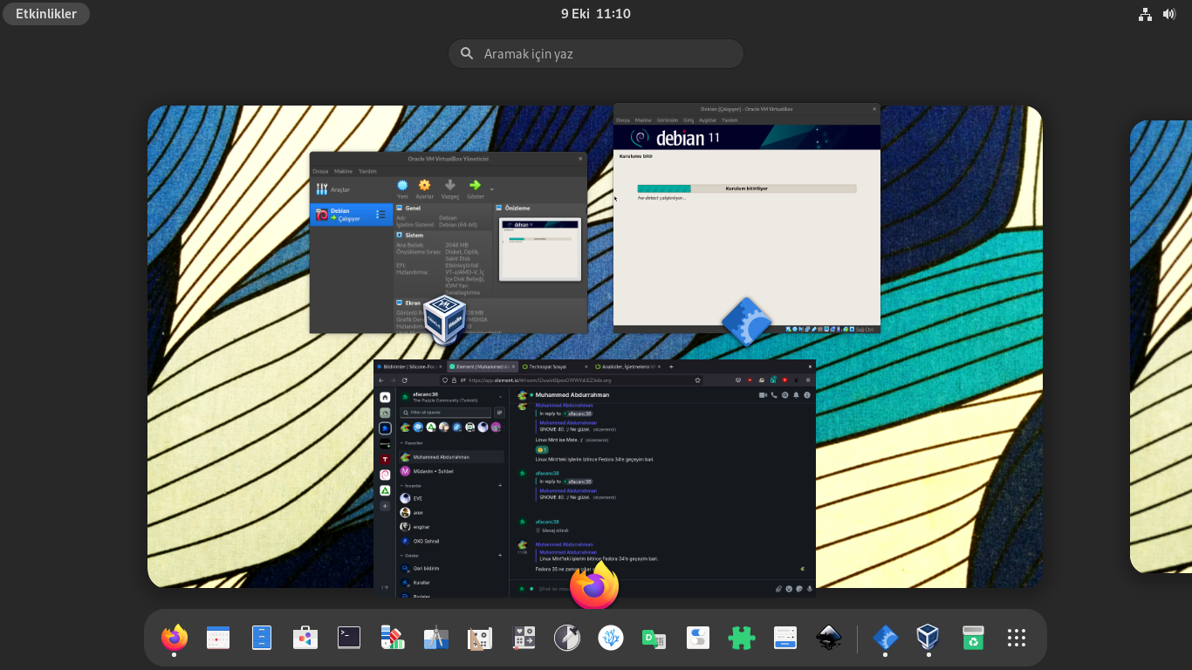Bookmark star in Firefox address bar
Viewport: 1192px width, 670px height.
click(x=697, y=380)
